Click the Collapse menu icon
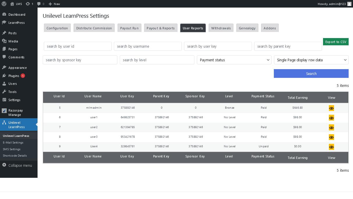The width and height of the screenshot is (353, 199). (4, 165)
